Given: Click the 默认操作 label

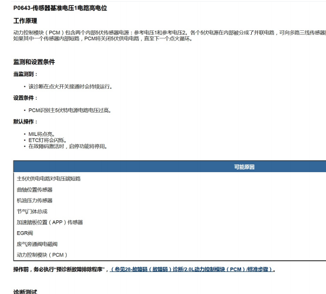Looking at the screenshot, I should (25, 122).
